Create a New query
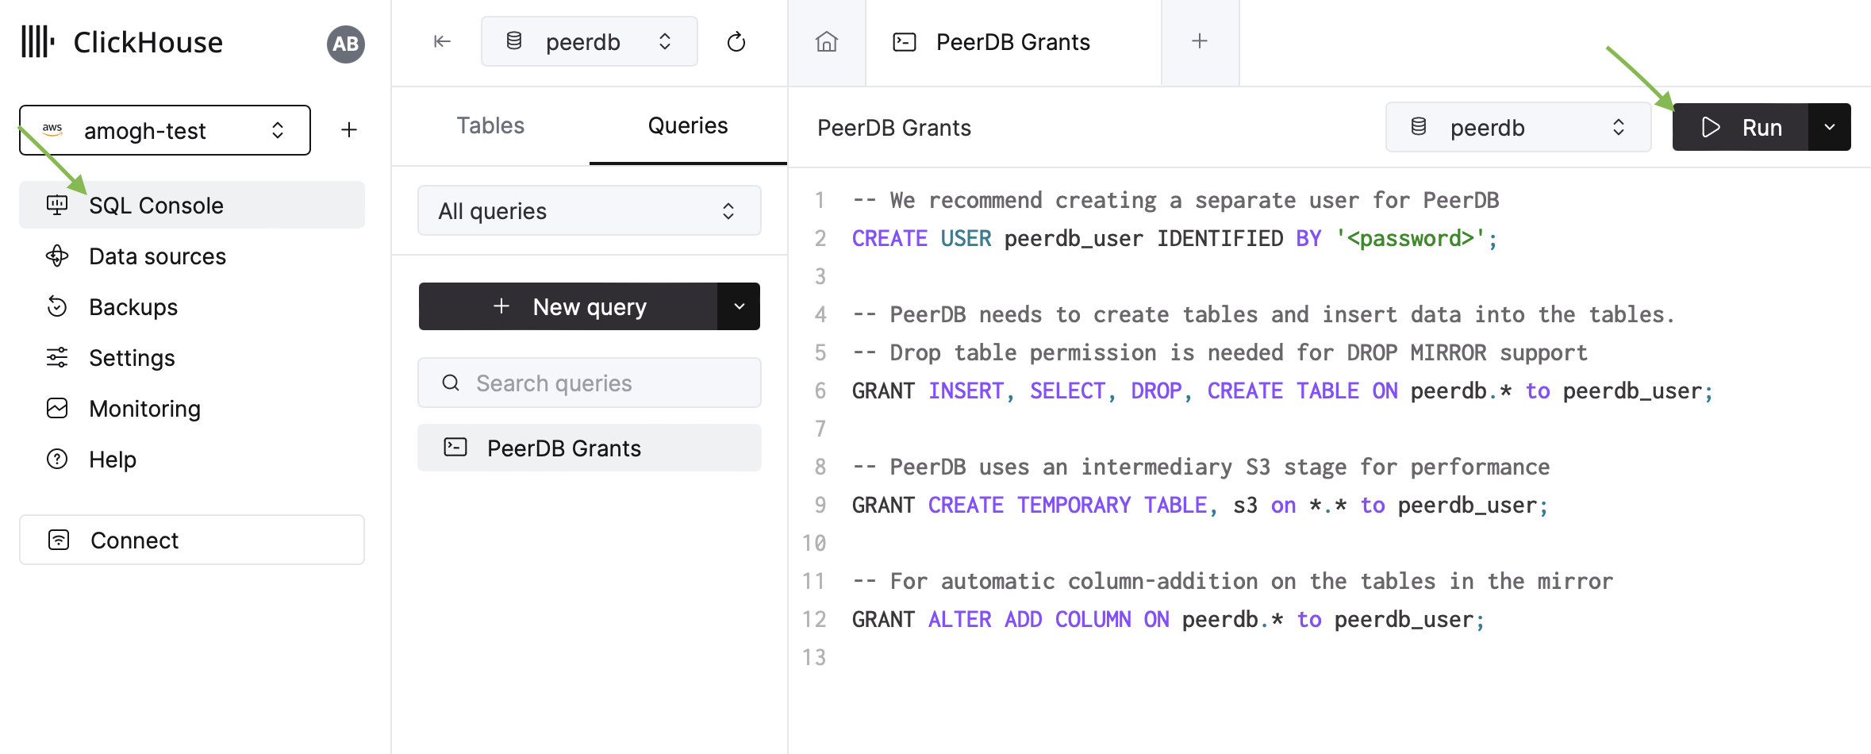 (x=568, y=306)
